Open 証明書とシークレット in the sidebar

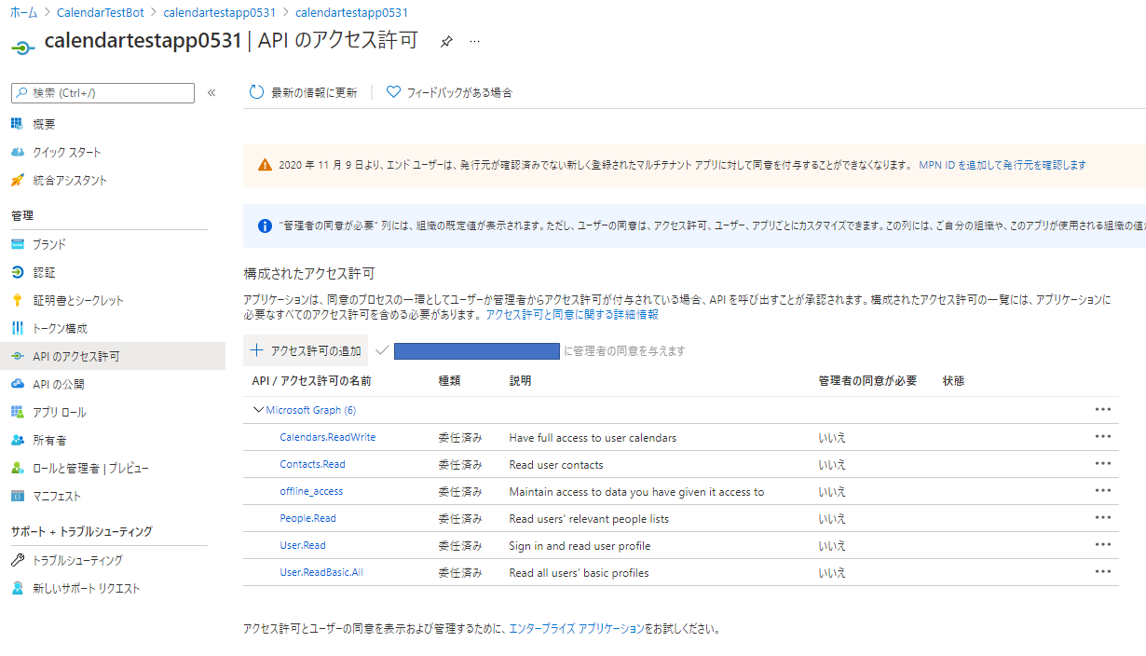point(78,300)
